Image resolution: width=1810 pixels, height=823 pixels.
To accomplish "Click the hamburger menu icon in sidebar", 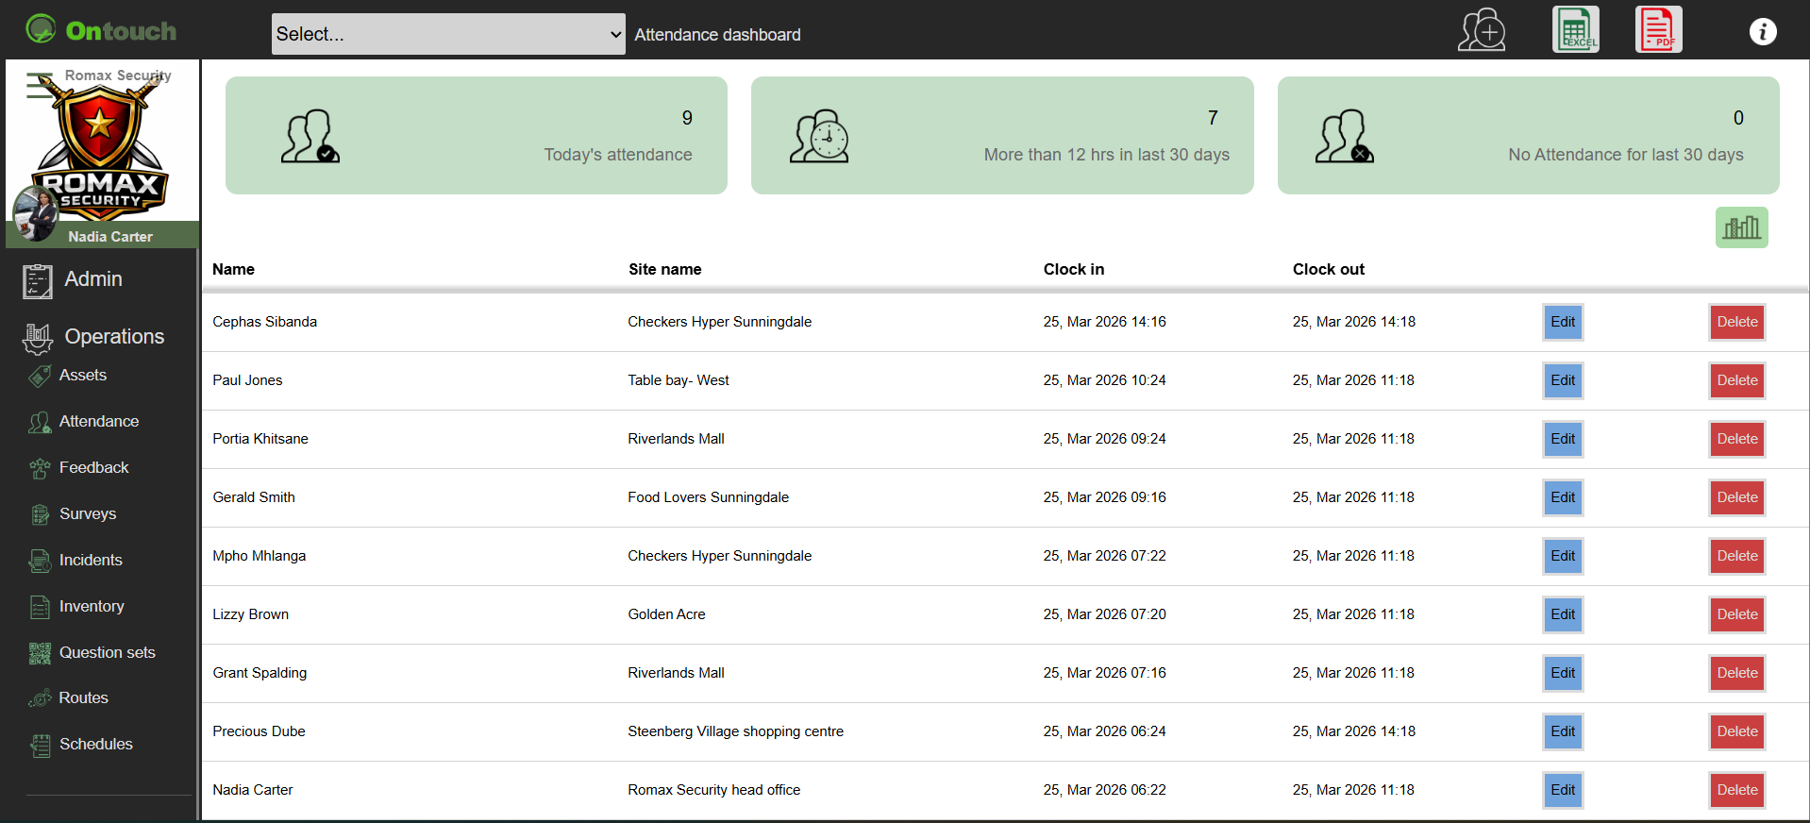I will (38, 85).
